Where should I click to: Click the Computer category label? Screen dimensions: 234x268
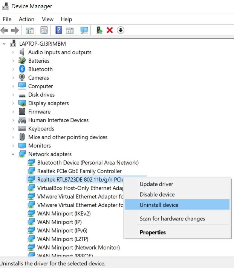(x=40, y=86)
